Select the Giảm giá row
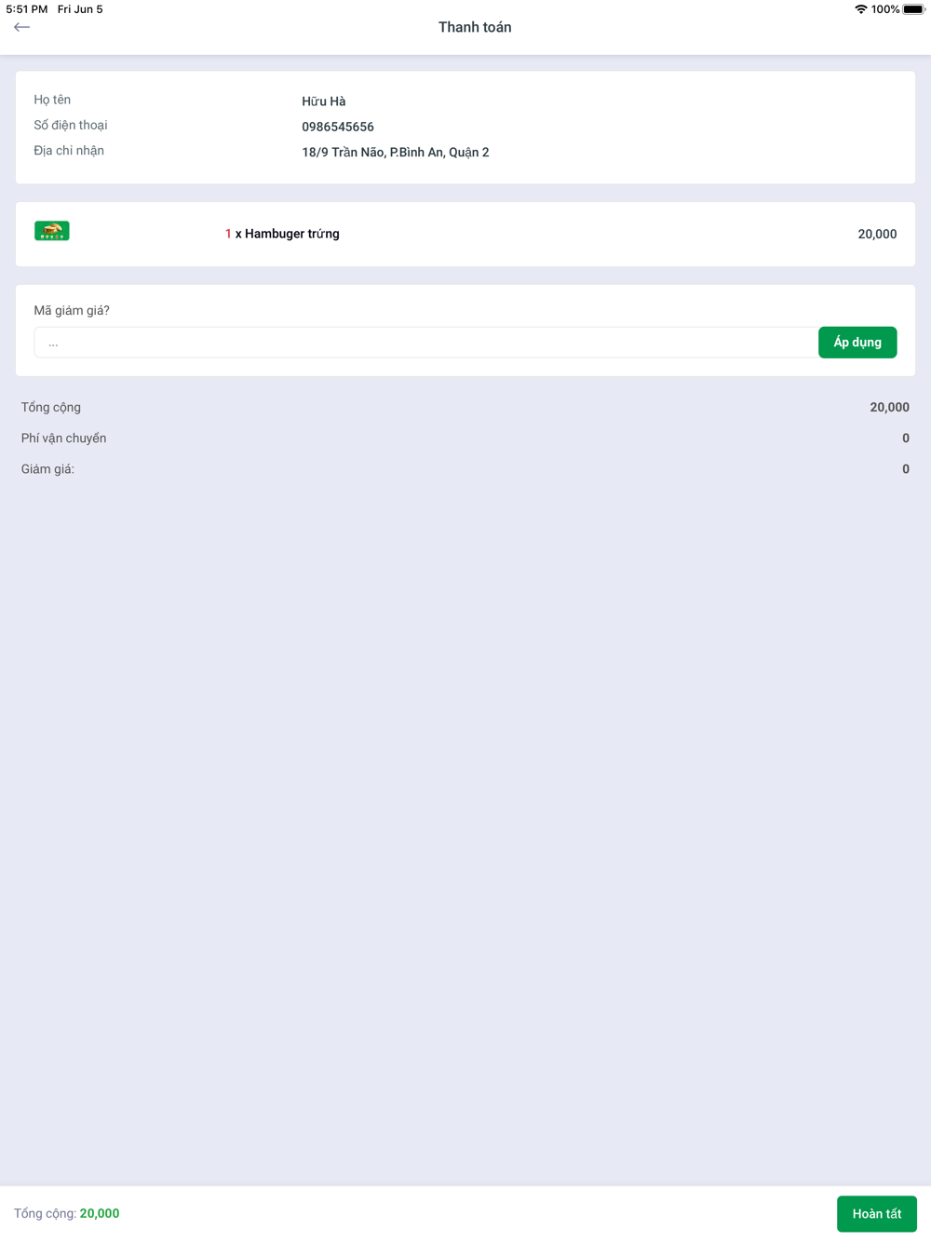 465,469
